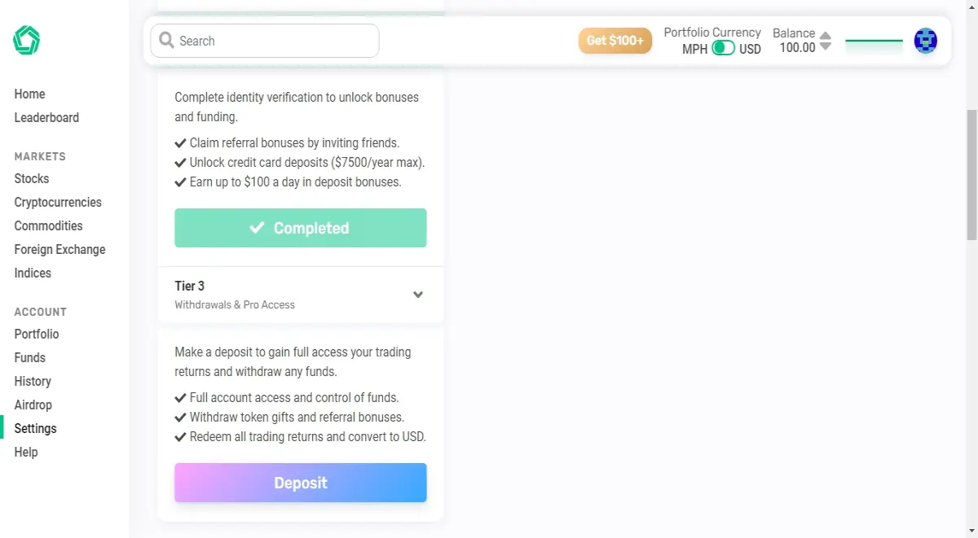Click the green Morpher logo icon
This screenshot has height=538, width=978.
[27, 40]
